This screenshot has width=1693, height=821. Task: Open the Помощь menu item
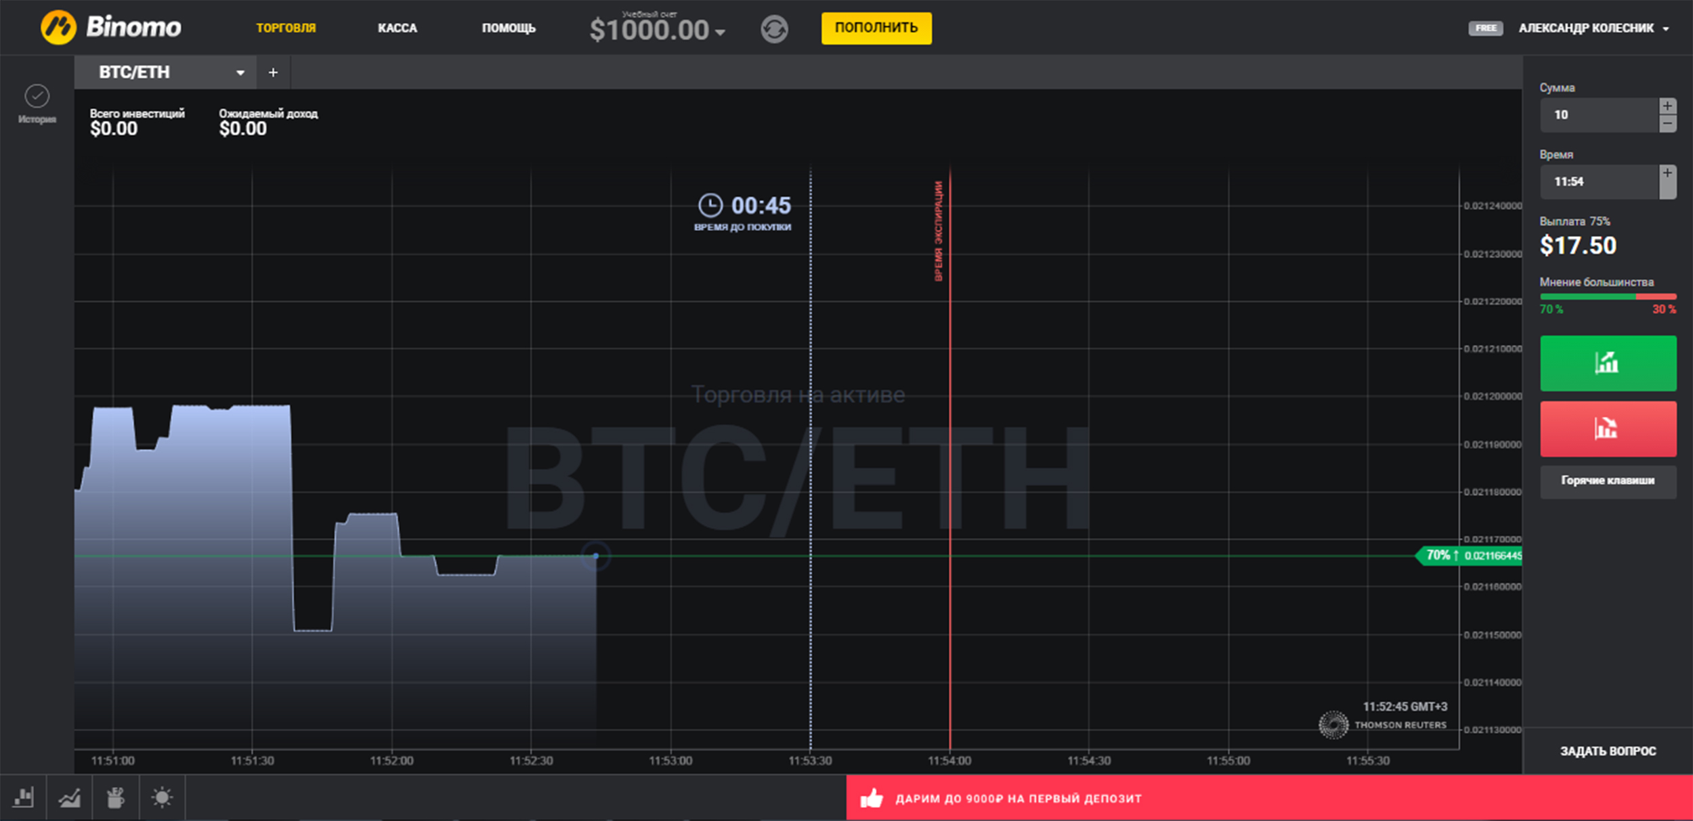[x=509, y=28]
